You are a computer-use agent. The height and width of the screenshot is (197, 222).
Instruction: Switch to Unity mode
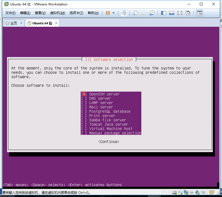[x=188, y=13]
